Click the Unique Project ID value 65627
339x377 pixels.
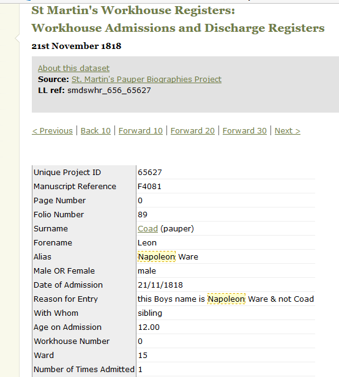(150, 173)
